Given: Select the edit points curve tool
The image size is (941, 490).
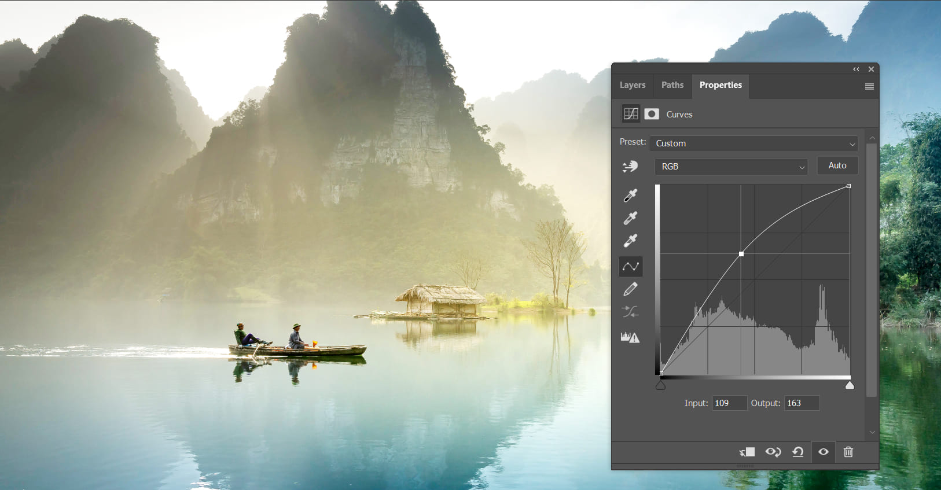Looking at the screenshot, I should click(x=630, y=266).
